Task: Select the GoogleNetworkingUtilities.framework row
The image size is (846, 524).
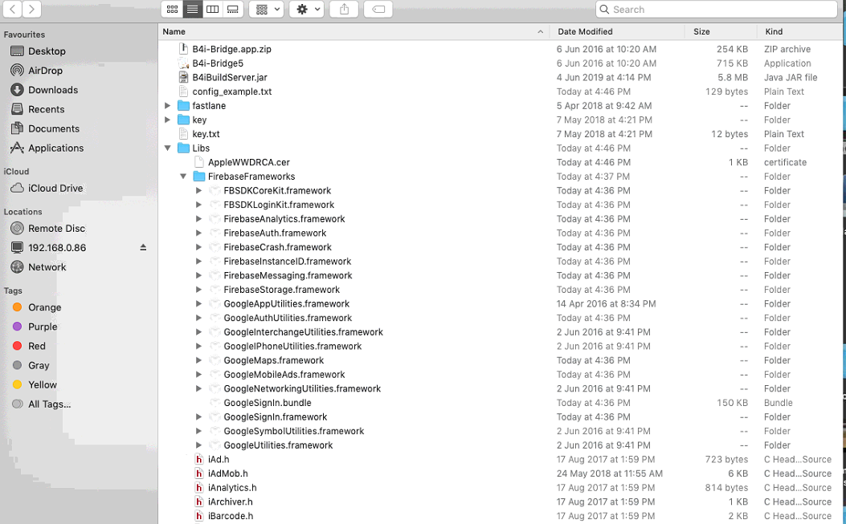Action: 502,388
